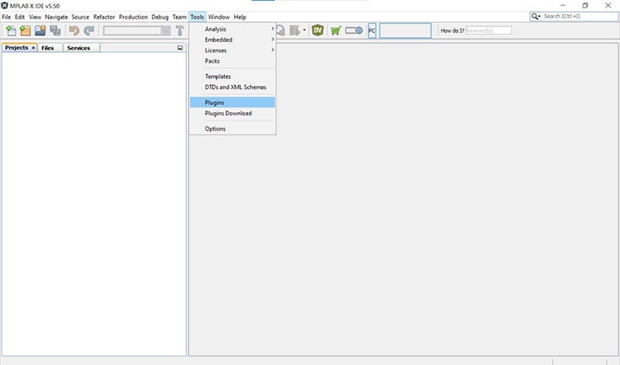Open the Refactor menu

point(104,17)
